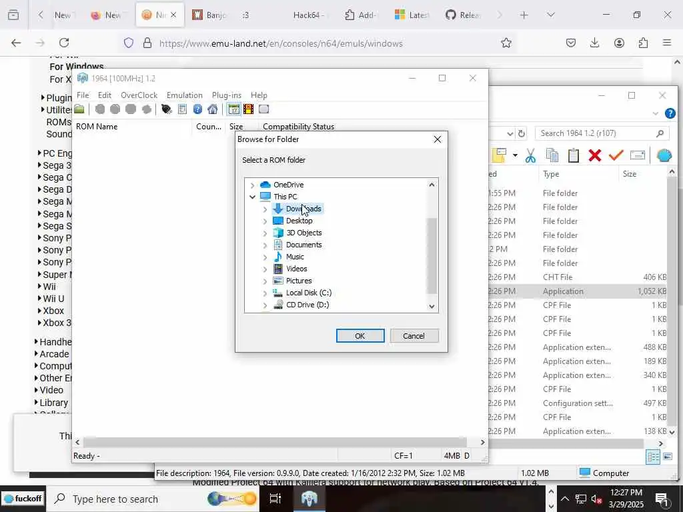Screen dimensions: 683x512
Task: Open Firefox downloads panel
Action: click(594, 43)
